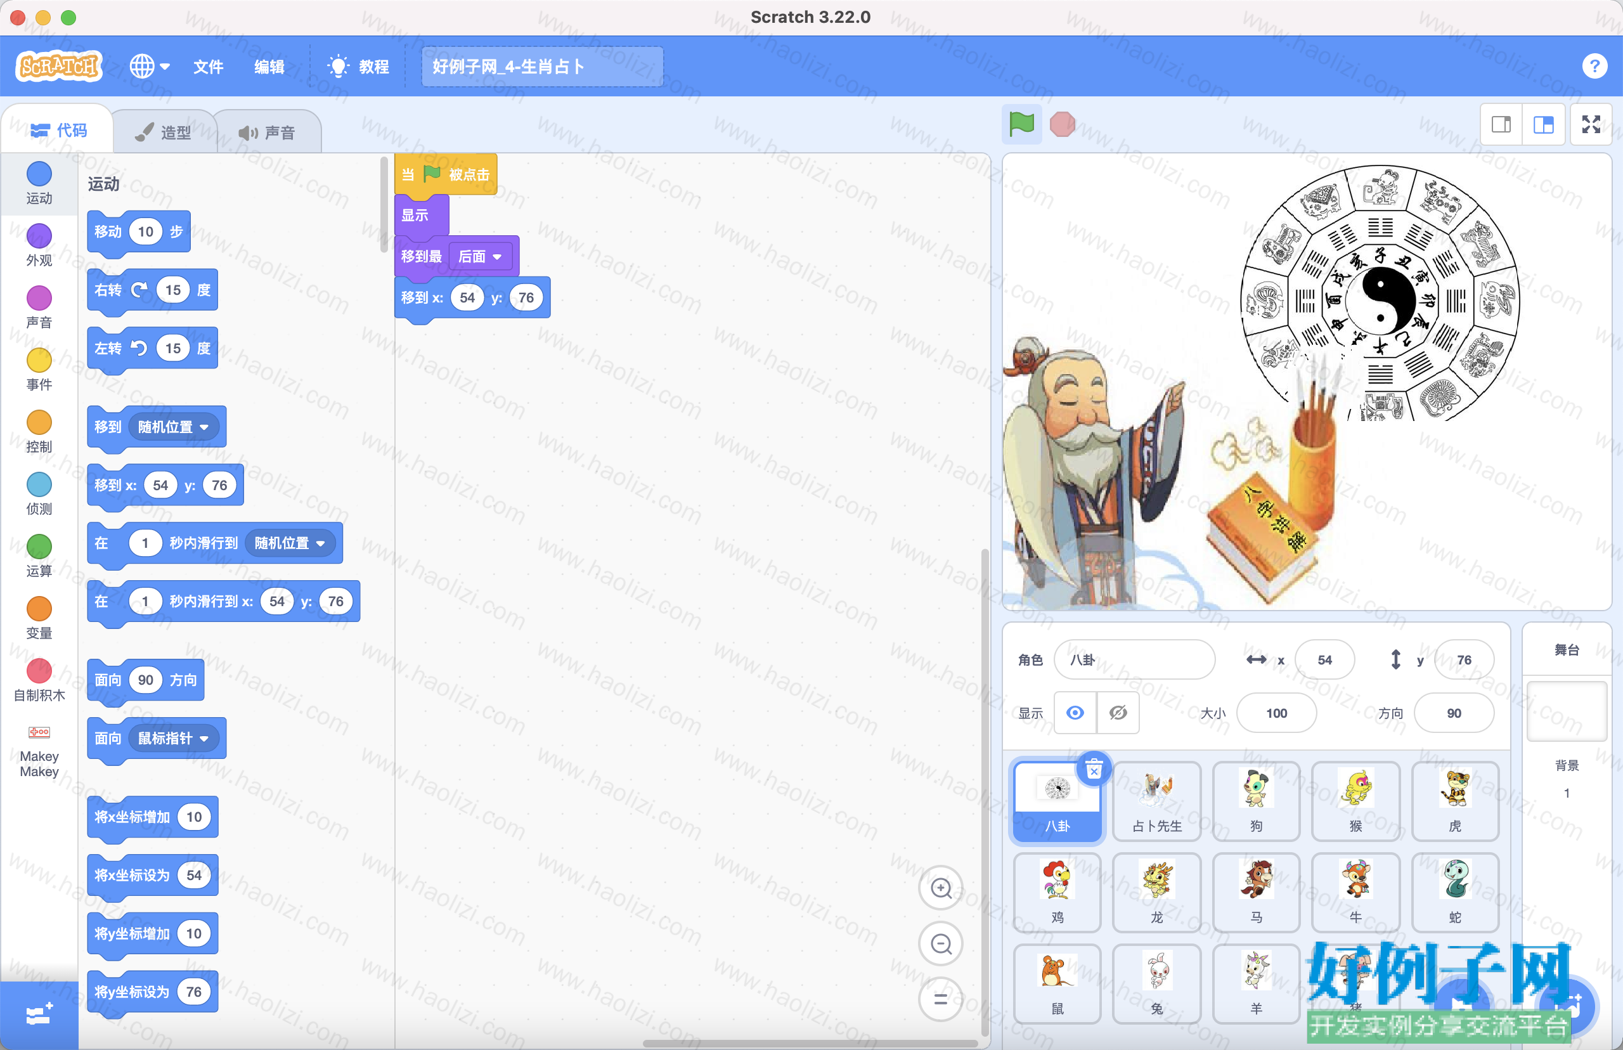
Task: Open the 教程 tutorials
Action: point(358,67)
